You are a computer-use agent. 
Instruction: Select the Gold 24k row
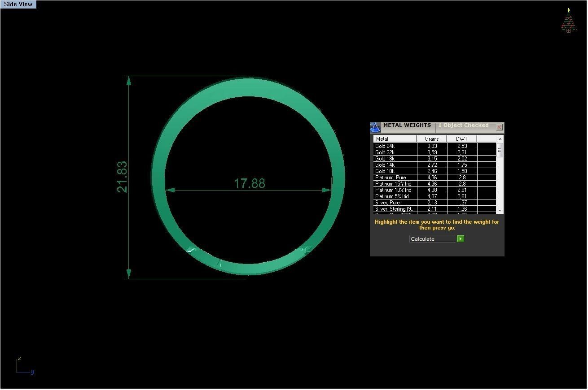[434, 146]
